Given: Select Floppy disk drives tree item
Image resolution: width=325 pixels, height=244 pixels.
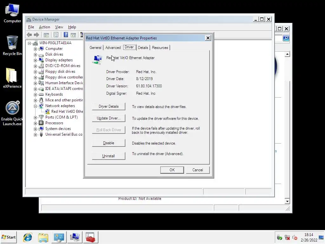Looking at the screenshot, I should coord(60,71).
